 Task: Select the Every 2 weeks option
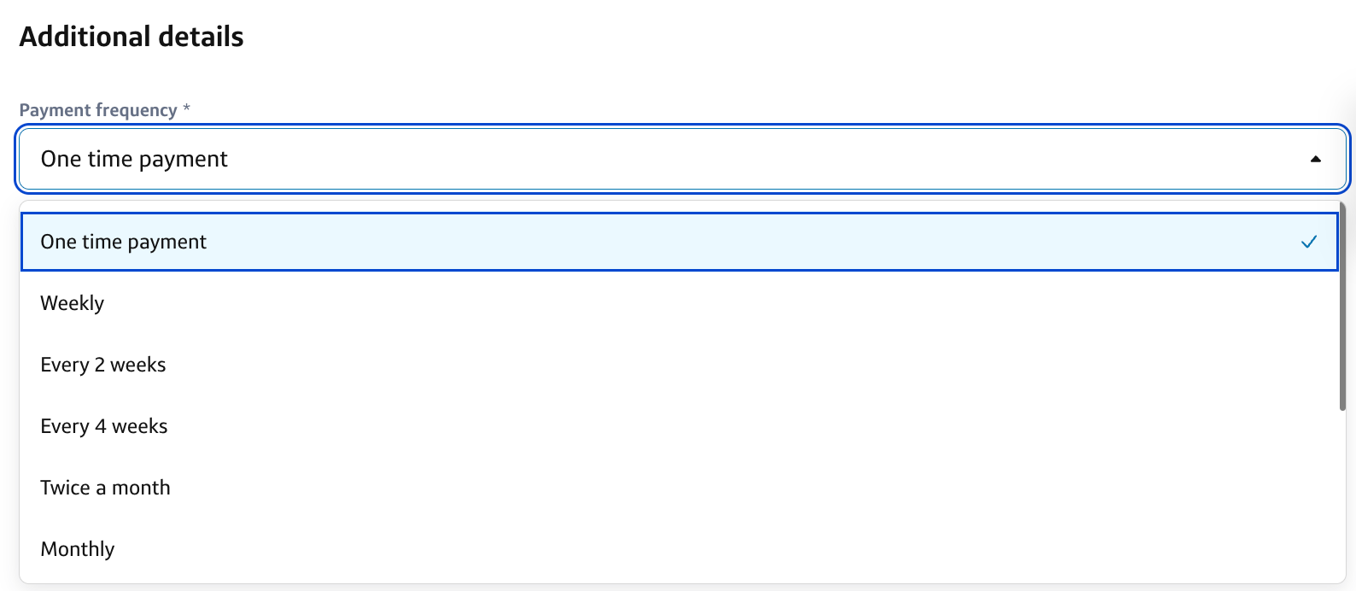(x=103, y=366)
